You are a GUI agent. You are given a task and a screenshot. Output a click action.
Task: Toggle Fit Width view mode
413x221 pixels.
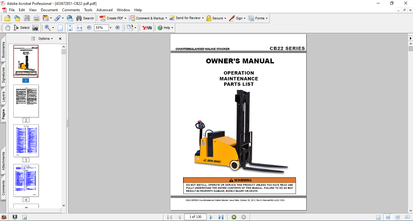pyautogui.click(x=80, y=28)
